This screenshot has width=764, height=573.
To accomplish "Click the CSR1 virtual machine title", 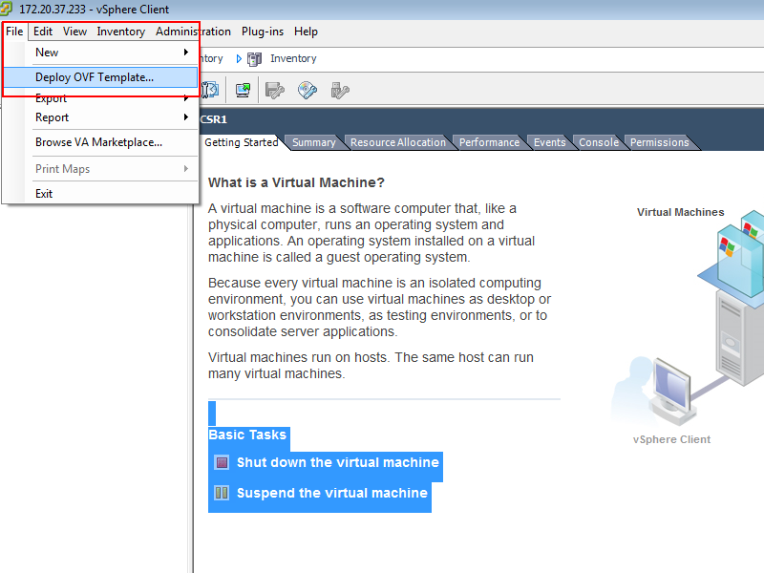I will click(214, 119).
